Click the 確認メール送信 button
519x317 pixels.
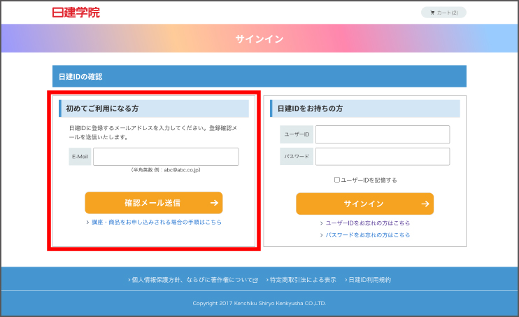coord(154,203)
